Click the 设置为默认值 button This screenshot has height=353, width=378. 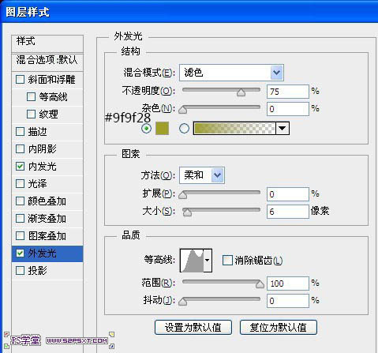193,328
